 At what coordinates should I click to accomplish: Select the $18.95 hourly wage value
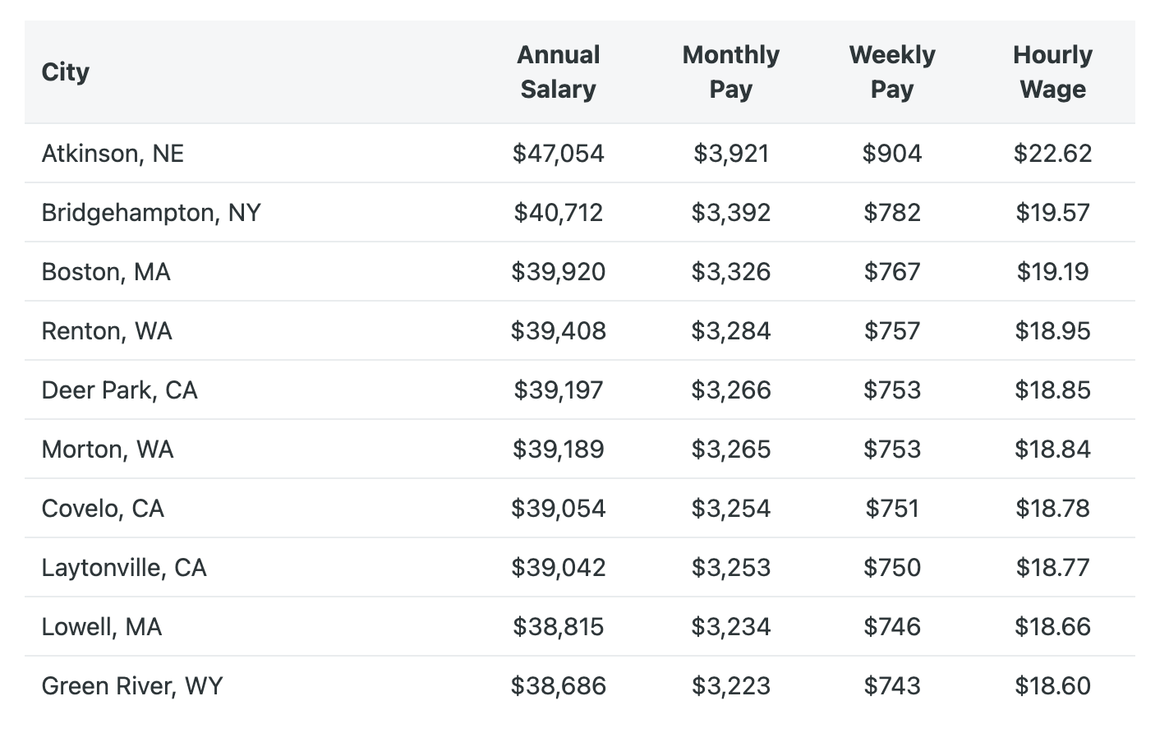pyautogui.click(x=1053, y=331)
